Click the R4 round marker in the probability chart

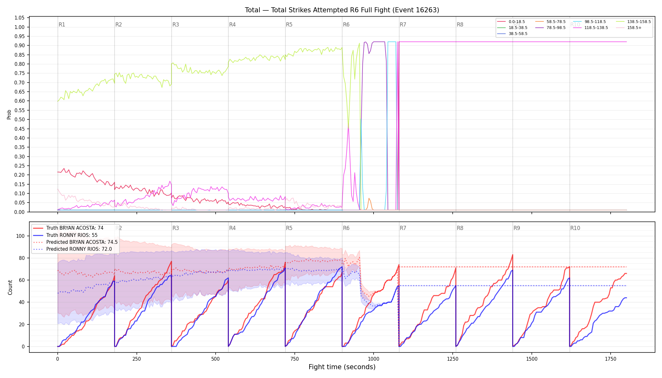coord(232,25)
